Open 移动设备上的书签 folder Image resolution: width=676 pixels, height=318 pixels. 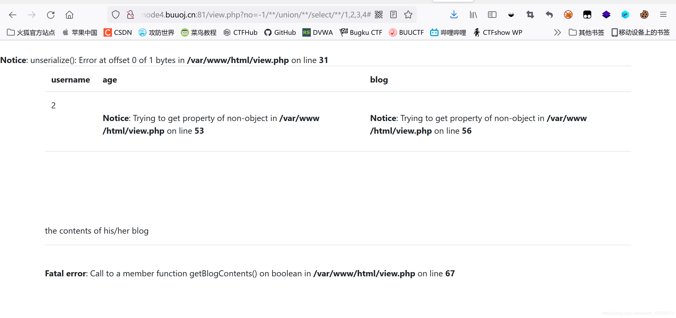(x=641, y=33)
